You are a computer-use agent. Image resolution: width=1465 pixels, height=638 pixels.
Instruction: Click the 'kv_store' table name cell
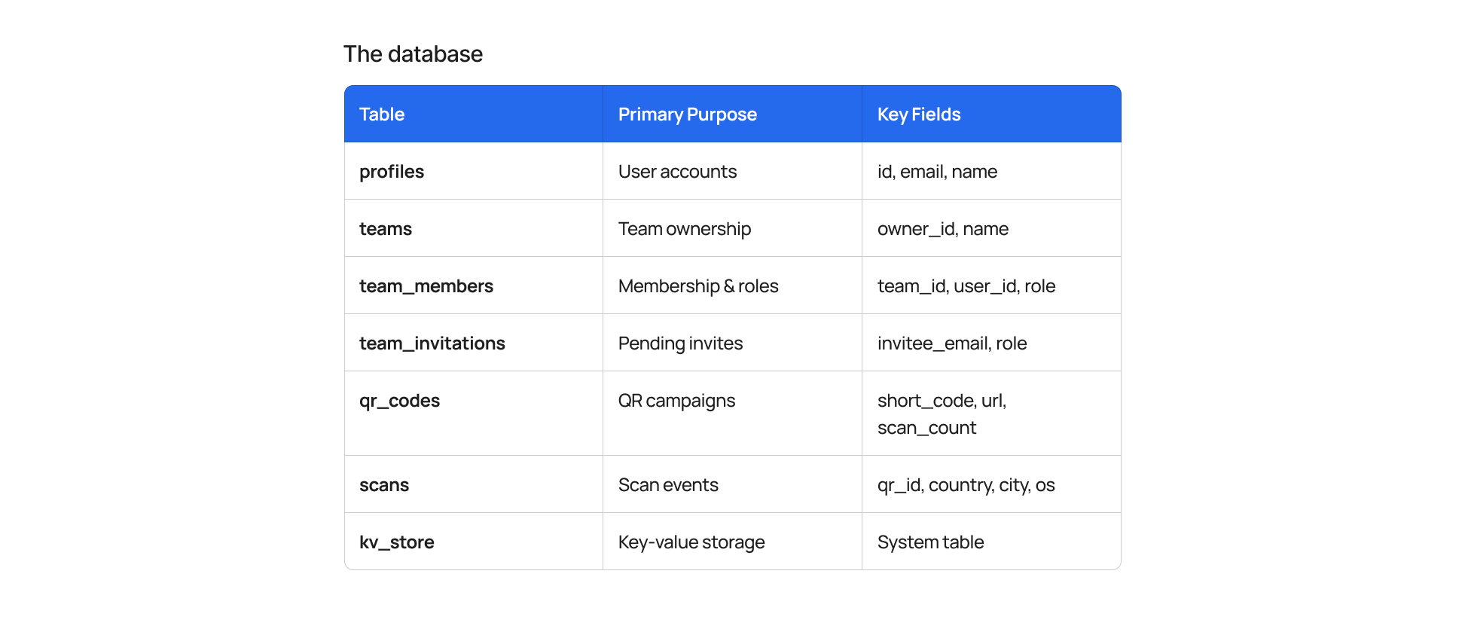(474, 542)
